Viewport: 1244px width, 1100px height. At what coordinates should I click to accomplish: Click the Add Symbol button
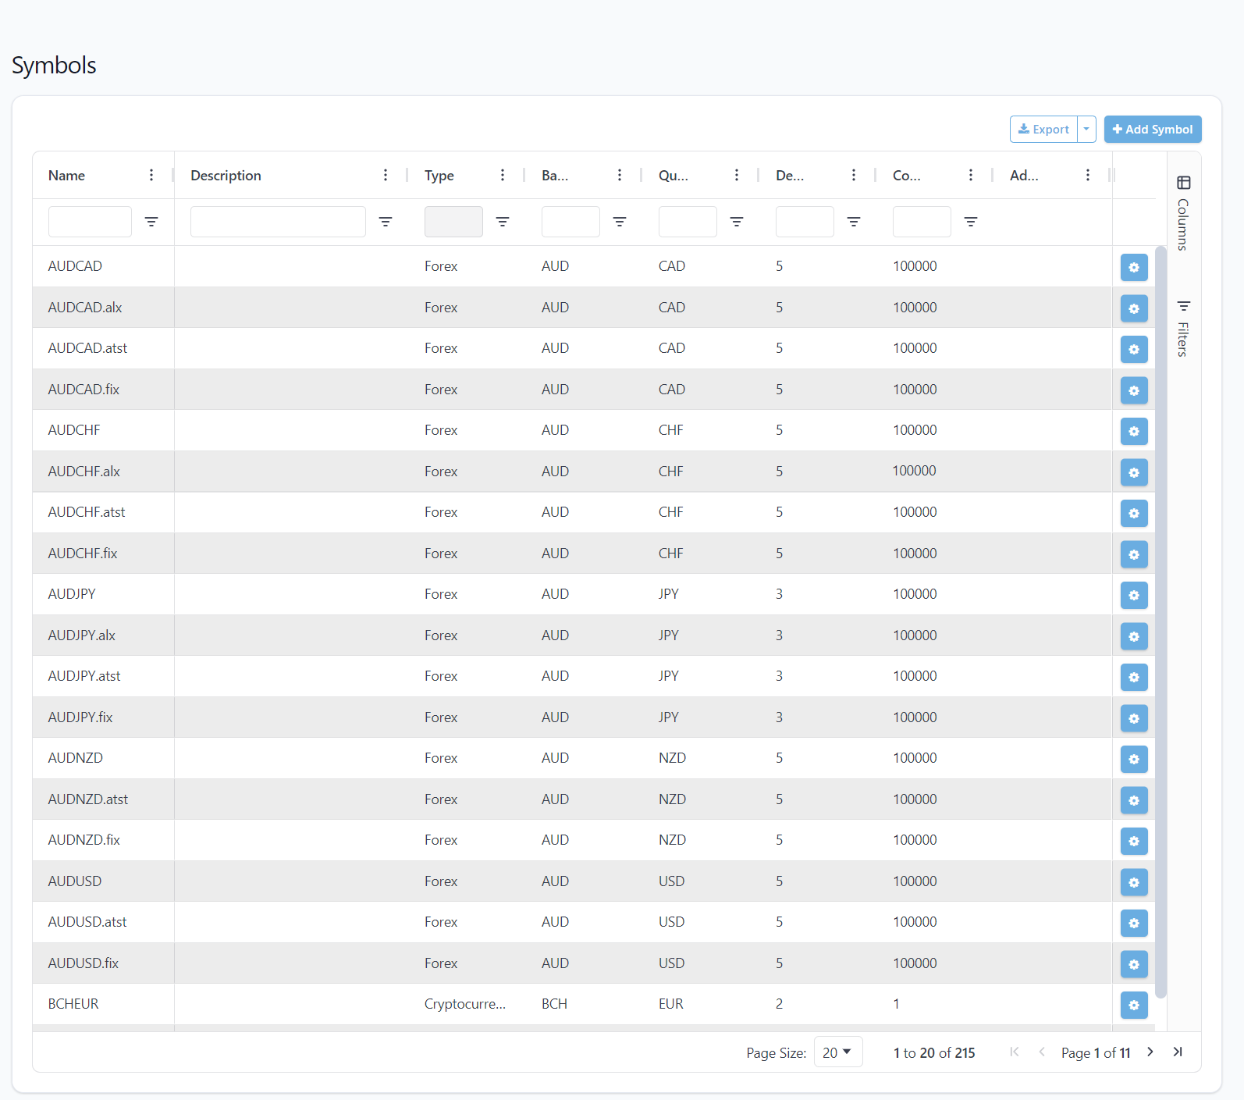click(x=1152, y=130)
